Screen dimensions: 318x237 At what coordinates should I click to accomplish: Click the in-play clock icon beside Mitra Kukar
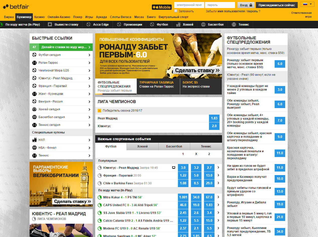[x=100, y=197]
